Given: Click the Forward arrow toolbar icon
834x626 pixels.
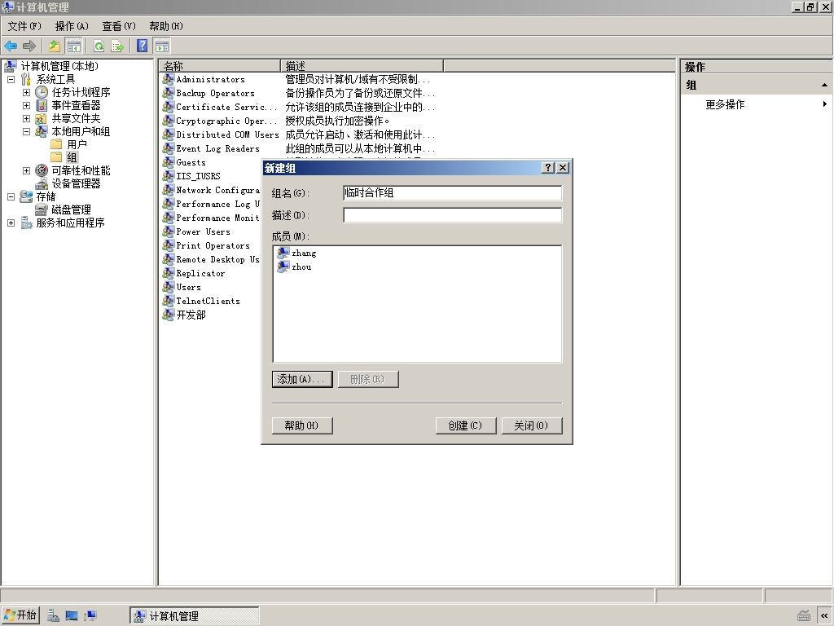Looking at the screenshot, I should pyautogui.click(x=29, y=46).
